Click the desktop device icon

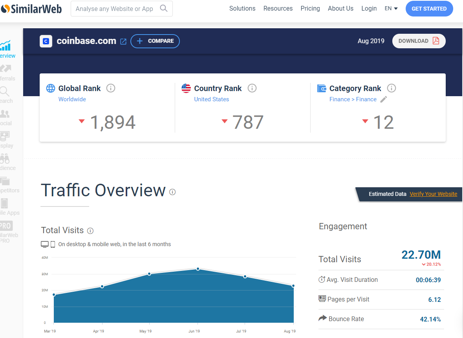(x=45, y=245)
